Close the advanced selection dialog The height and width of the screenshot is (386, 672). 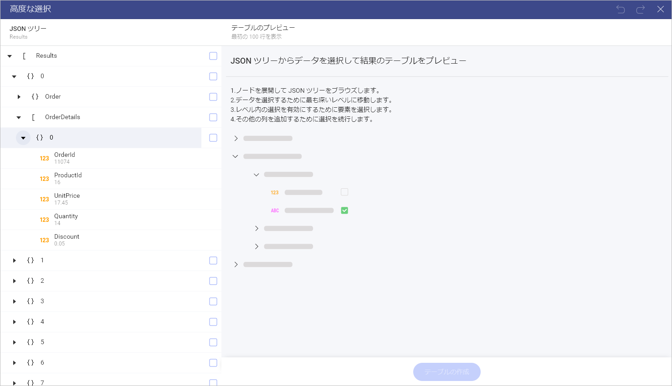coord(661,9)
